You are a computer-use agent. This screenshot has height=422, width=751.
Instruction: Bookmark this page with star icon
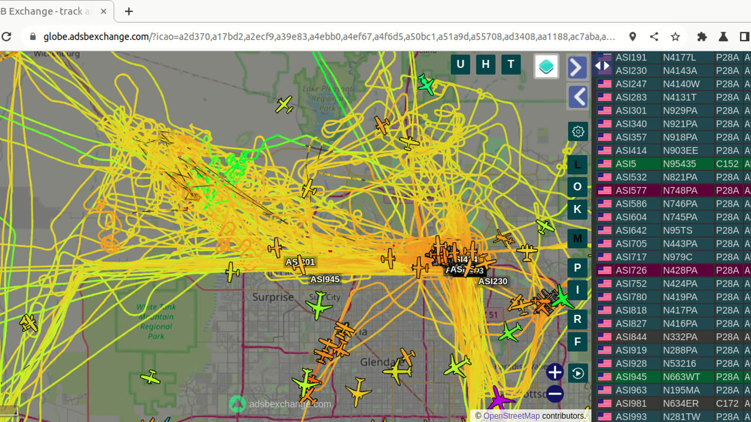coord(675,36)
